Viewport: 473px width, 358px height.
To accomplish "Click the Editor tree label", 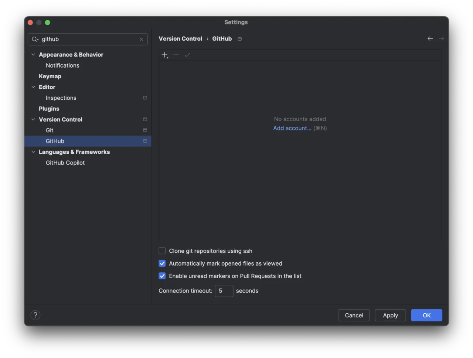I will [x=47, y=87].
